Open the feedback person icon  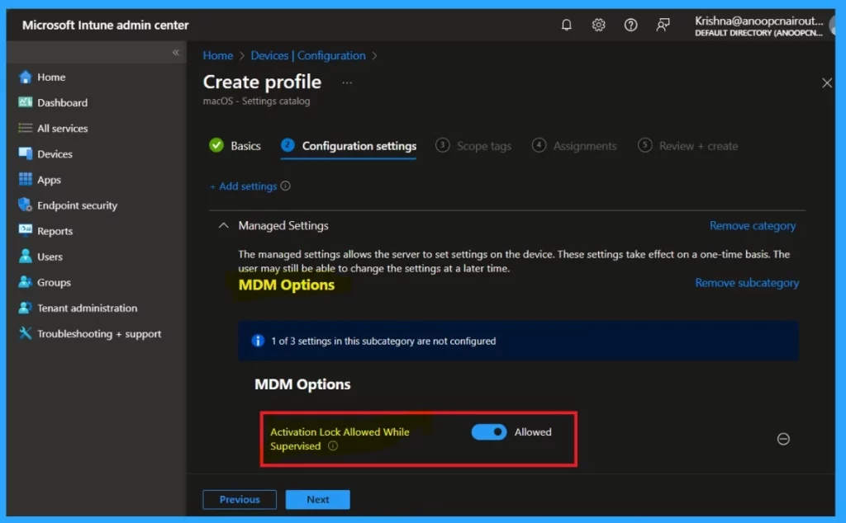pyautogui.click(x=663, y=25)
